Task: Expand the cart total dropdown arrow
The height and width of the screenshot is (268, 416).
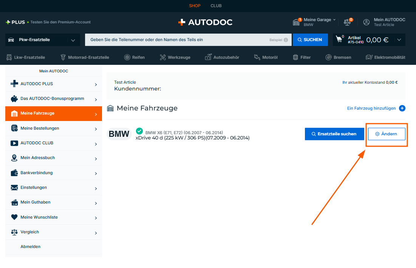Action: tap(399, 40)
